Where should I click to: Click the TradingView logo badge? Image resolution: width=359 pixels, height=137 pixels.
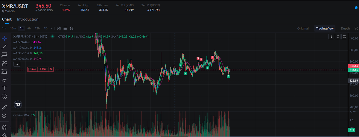tap(18, 105)
